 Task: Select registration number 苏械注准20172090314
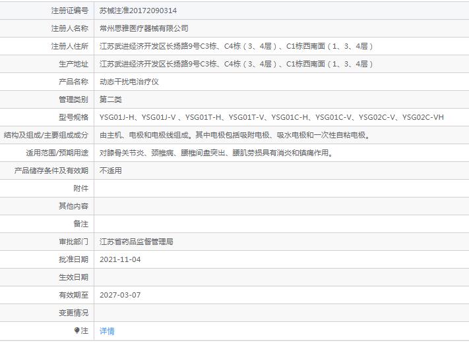[x=138, y=11]
